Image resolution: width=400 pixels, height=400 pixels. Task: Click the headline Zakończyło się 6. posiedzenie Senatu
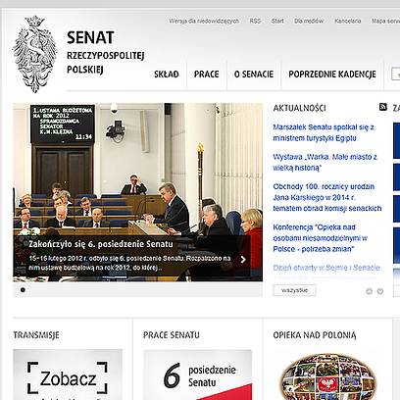tap(101, 244)
